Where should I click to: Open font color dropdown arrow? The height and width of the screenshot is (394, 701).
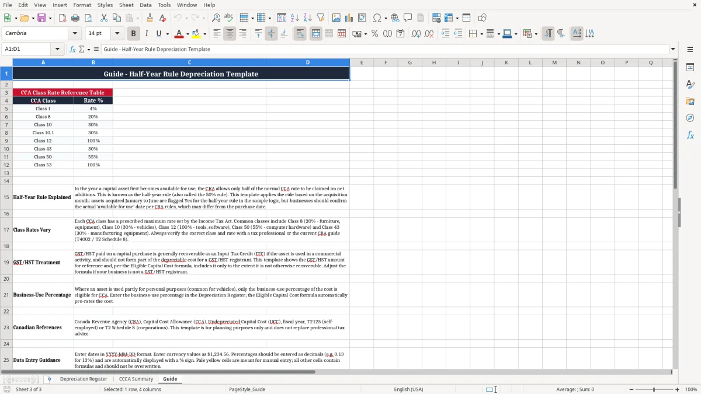[x=187, y=34]
